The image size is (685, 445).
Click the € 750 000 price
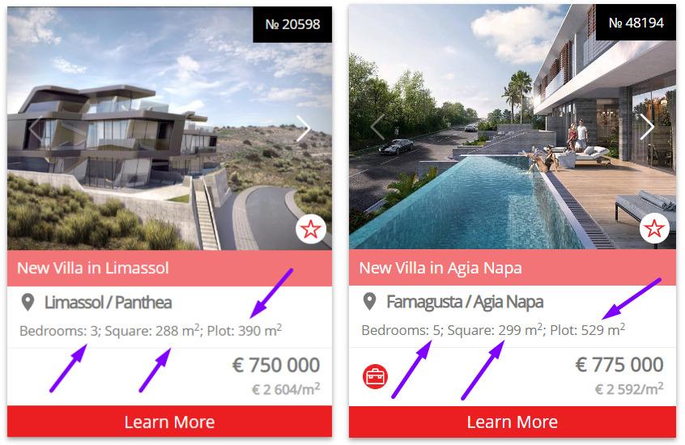click(276, 365)
